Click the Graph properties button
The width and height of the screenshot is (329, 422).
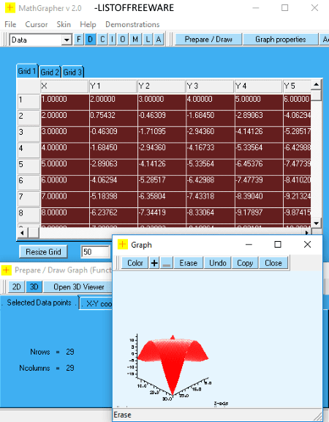[x=281, y=40]
